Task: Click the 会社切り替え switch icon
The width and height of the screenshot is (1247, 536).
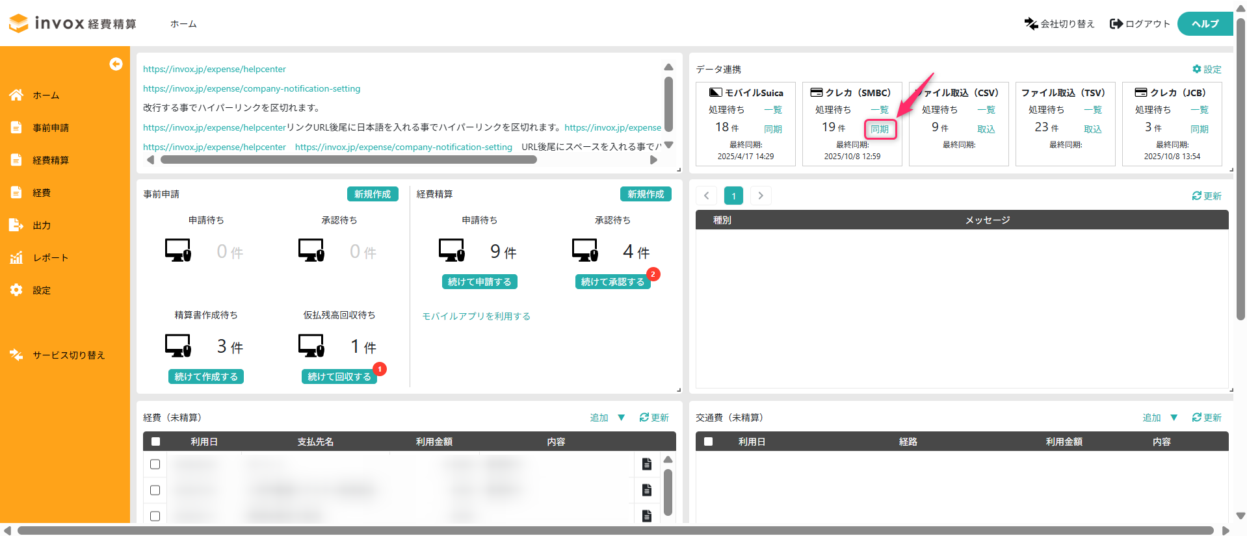Action: tap(1030, 24)
